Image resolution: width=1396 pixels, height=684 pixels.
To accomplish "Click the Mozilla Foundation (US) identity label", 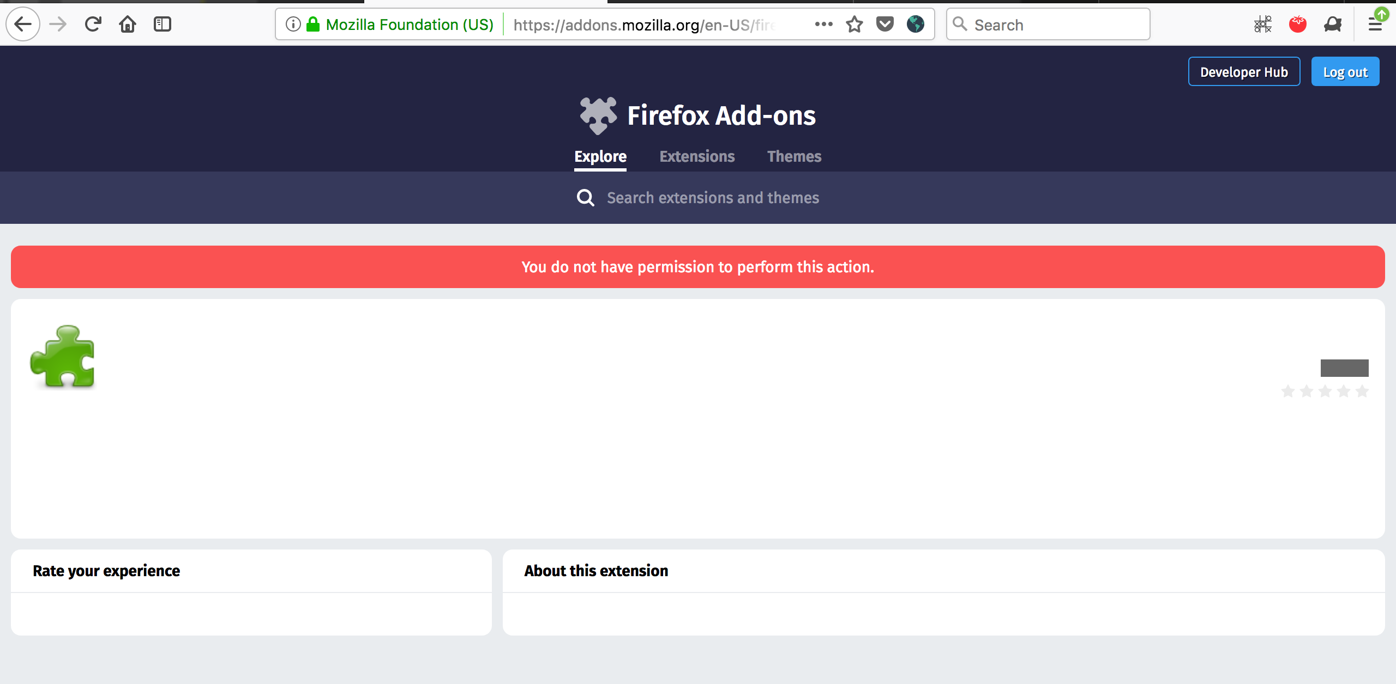I will tap(410, 25).
